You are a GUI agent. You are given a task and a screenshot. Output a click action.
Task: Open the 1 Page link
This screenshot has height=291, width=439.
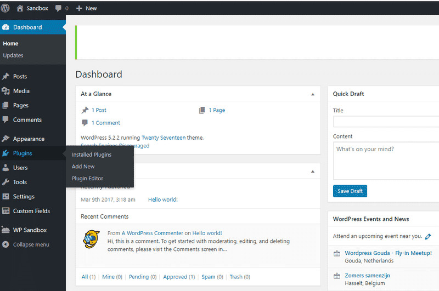click(x=217, y=110)
